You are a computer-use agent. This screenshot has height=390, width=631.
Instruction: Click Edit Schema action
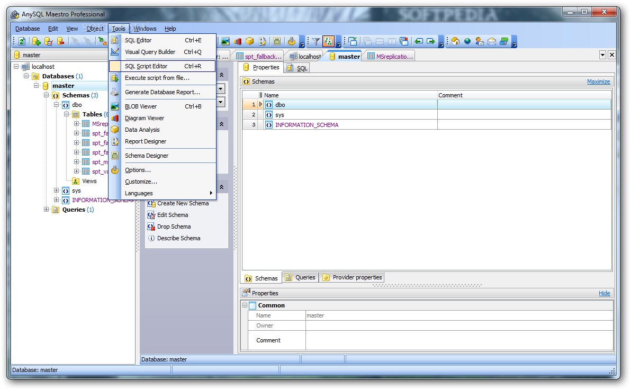[168, 215]
